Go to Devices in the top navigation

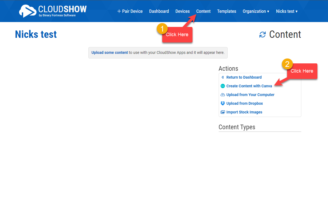click(182, 11)
